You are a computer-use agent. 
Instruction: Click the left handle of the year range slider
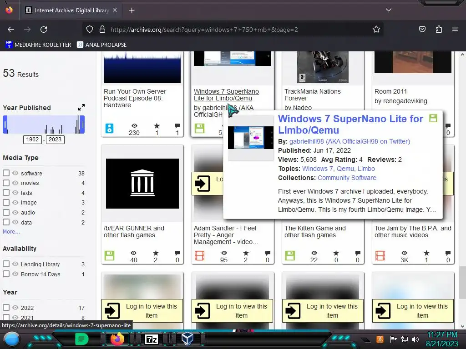point(5,125)
